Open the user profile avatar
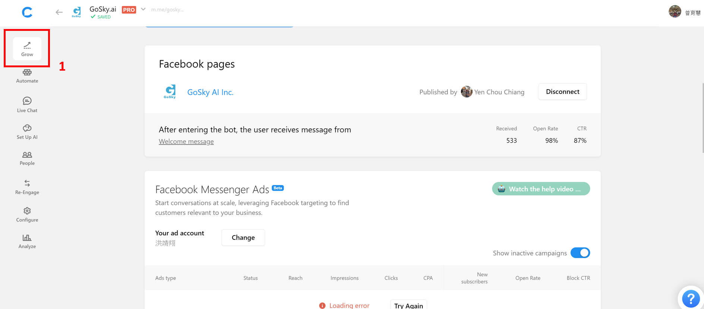 coord(675,12)
